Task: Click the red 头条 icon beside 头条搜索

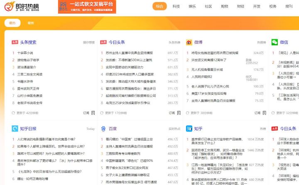Action: (15, 42)
